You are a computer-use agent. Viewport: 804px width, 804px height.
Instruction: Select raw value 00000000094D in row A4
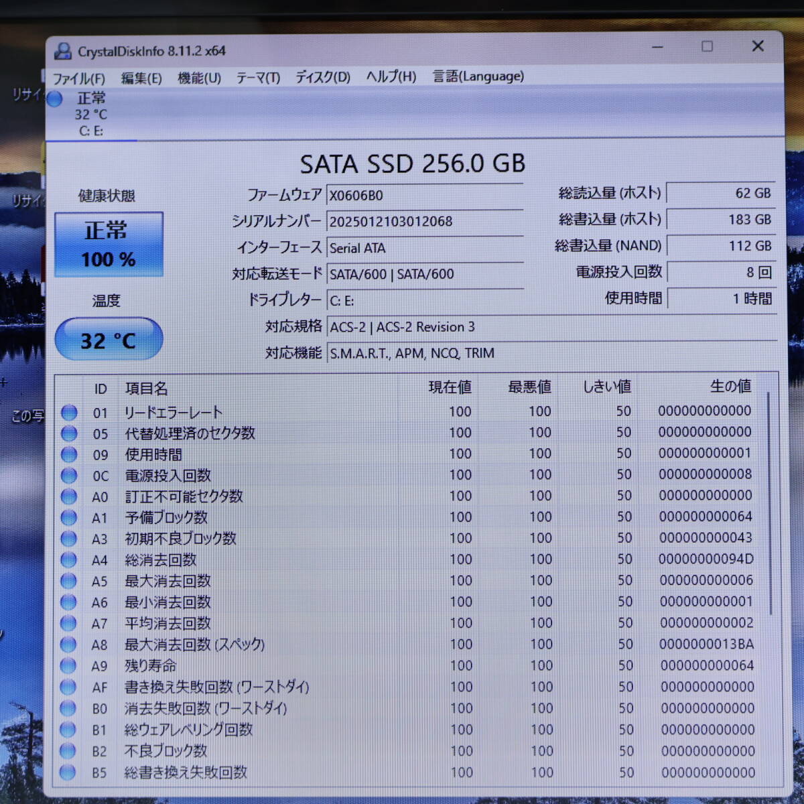(706, 559)
